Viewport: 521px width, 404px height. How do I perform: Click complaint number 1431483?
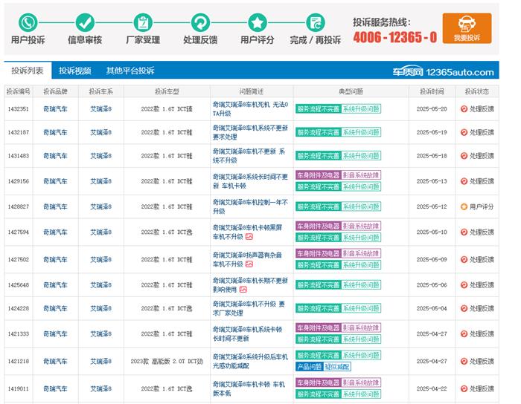pos(19,156)
